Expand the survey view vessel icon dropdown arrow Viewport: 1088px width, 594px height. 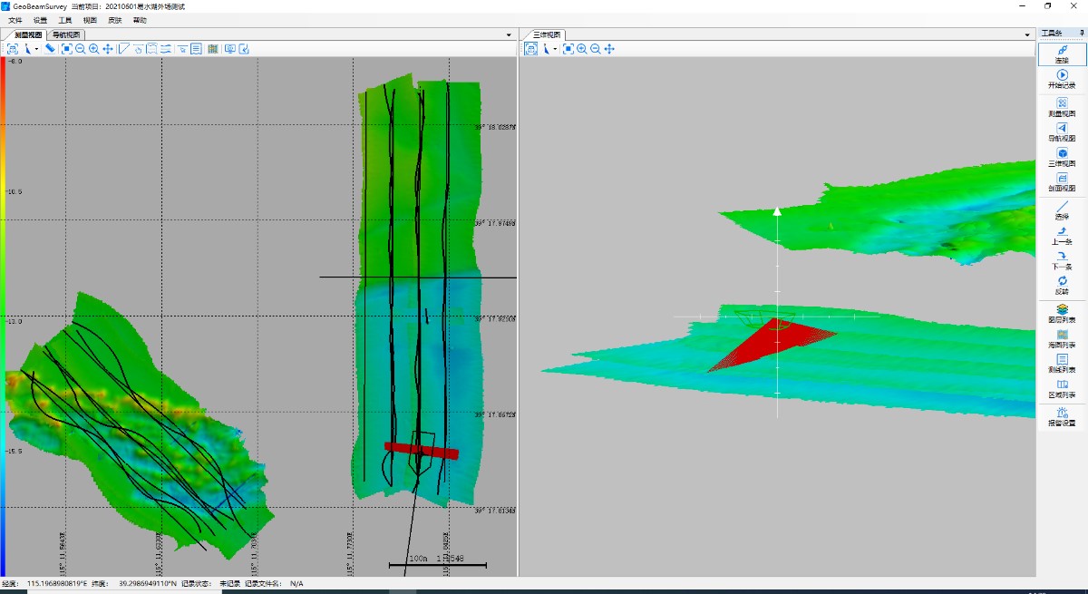[36, 49]
